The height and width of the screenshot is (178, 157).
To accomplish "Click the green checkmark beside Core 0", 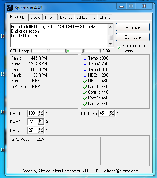I will pyautogui.click(x=85, y=87).
